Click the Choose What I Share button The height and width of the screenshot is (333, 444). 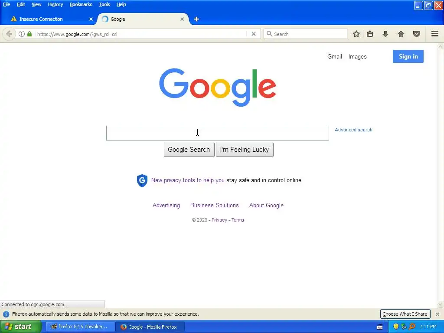pyautogui.click(x=405, y=314)
